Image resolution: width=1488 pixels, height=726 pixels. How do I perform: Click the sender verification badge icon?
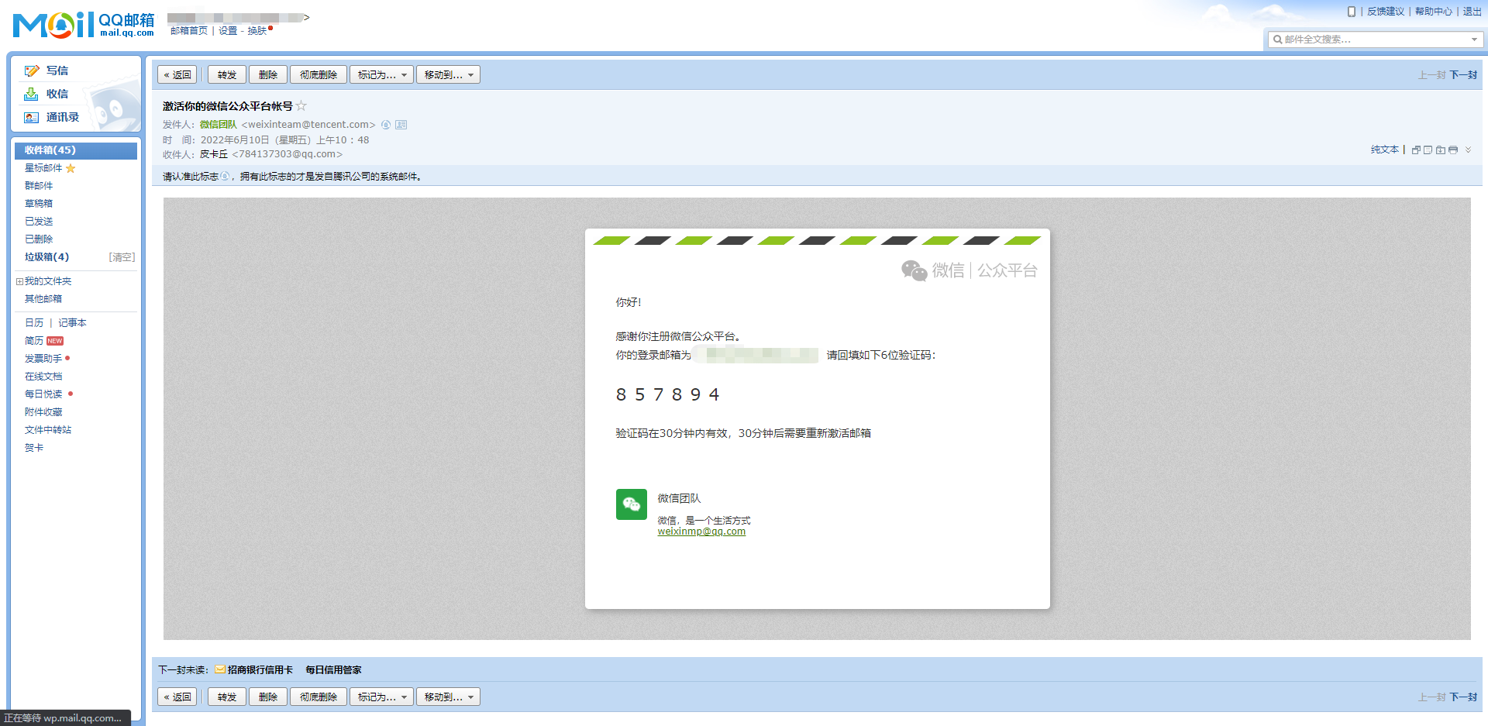pyautogui.click(x=386, y=125)
